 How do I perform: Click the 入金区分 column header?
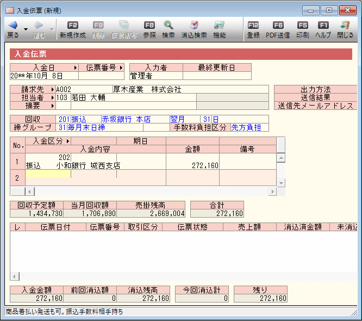click(x=48, y=141)
